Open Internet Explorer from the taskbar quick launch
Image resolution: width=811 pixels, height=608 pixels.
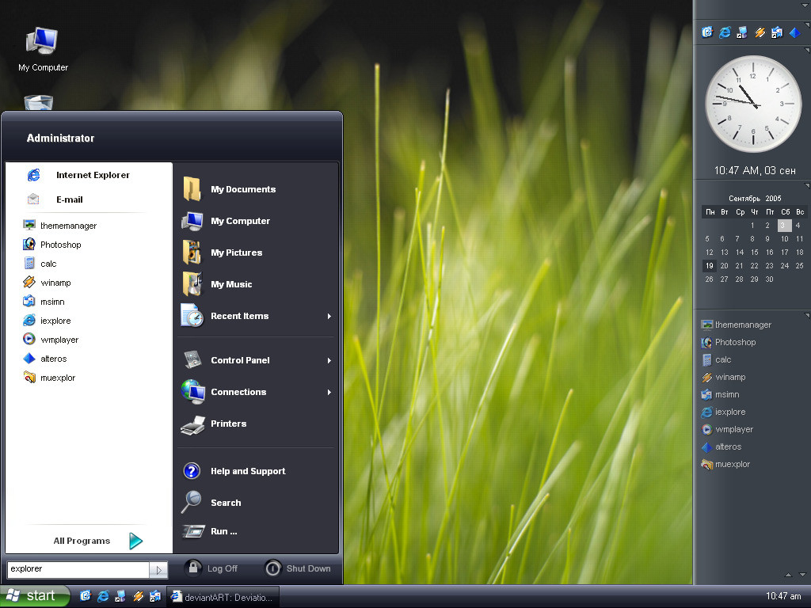(103, 596)
